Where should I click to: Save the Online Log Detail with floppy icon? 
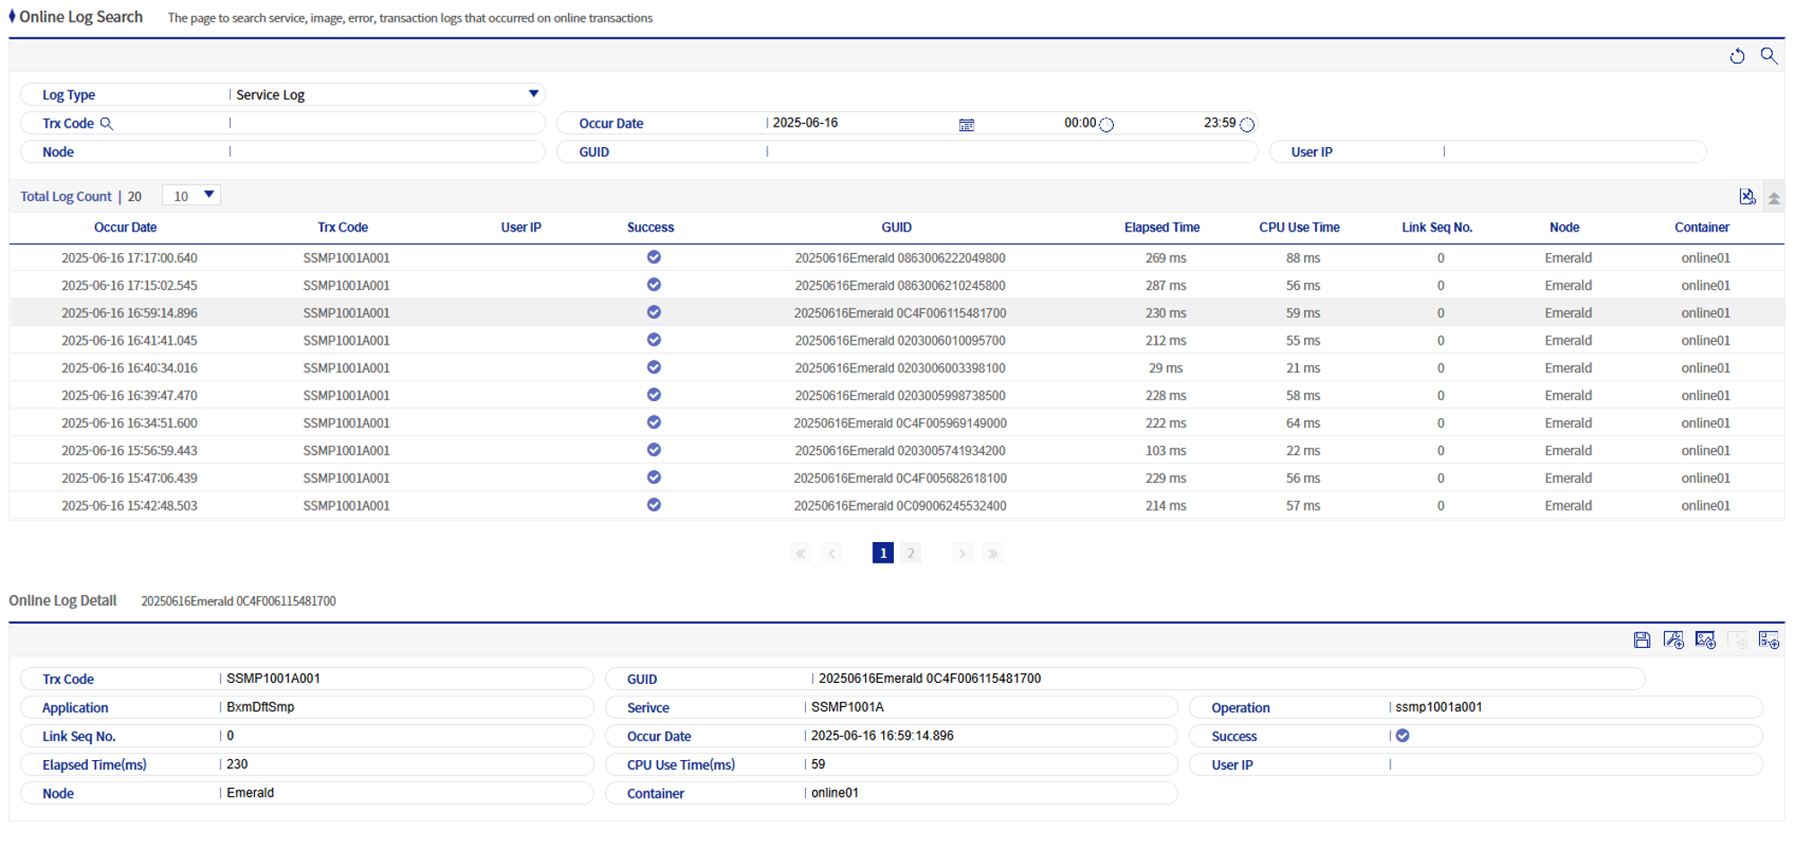pos(1642,640)
